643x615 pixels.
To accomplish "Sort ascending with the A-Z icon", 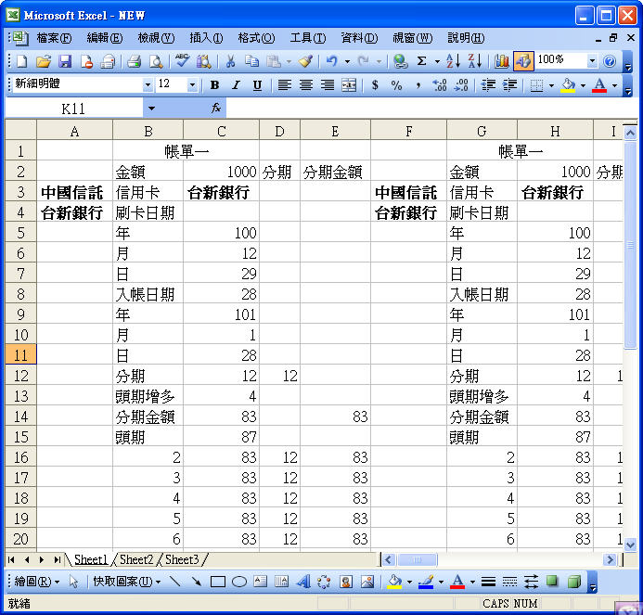I will click(x=454, y=61).
